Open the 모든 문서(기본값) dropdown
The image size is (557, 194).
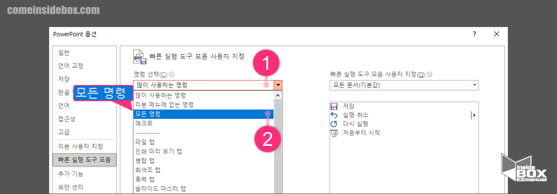pos(404,85)
